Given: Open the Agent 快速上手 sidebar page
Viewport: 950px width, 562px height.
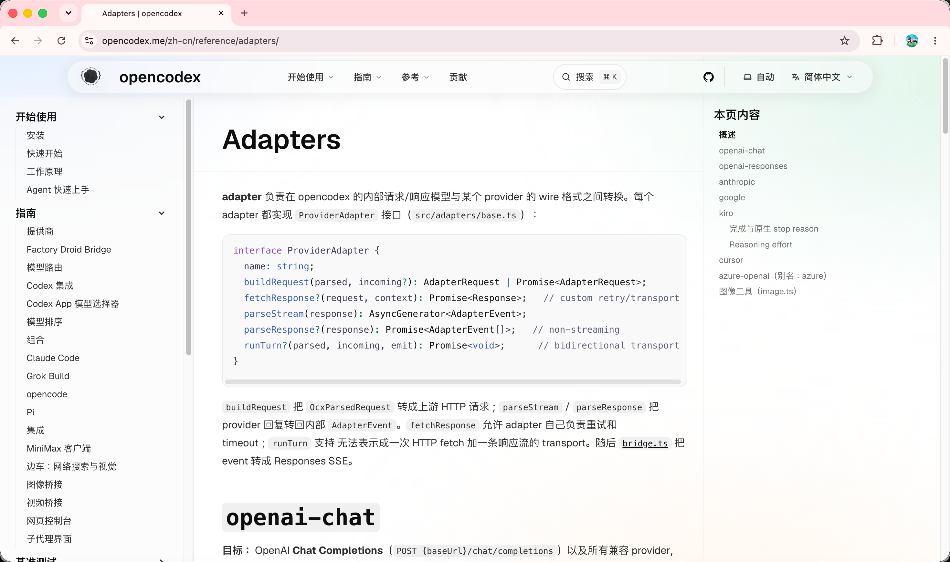Looking at the screenshot, I should point(58,190).
